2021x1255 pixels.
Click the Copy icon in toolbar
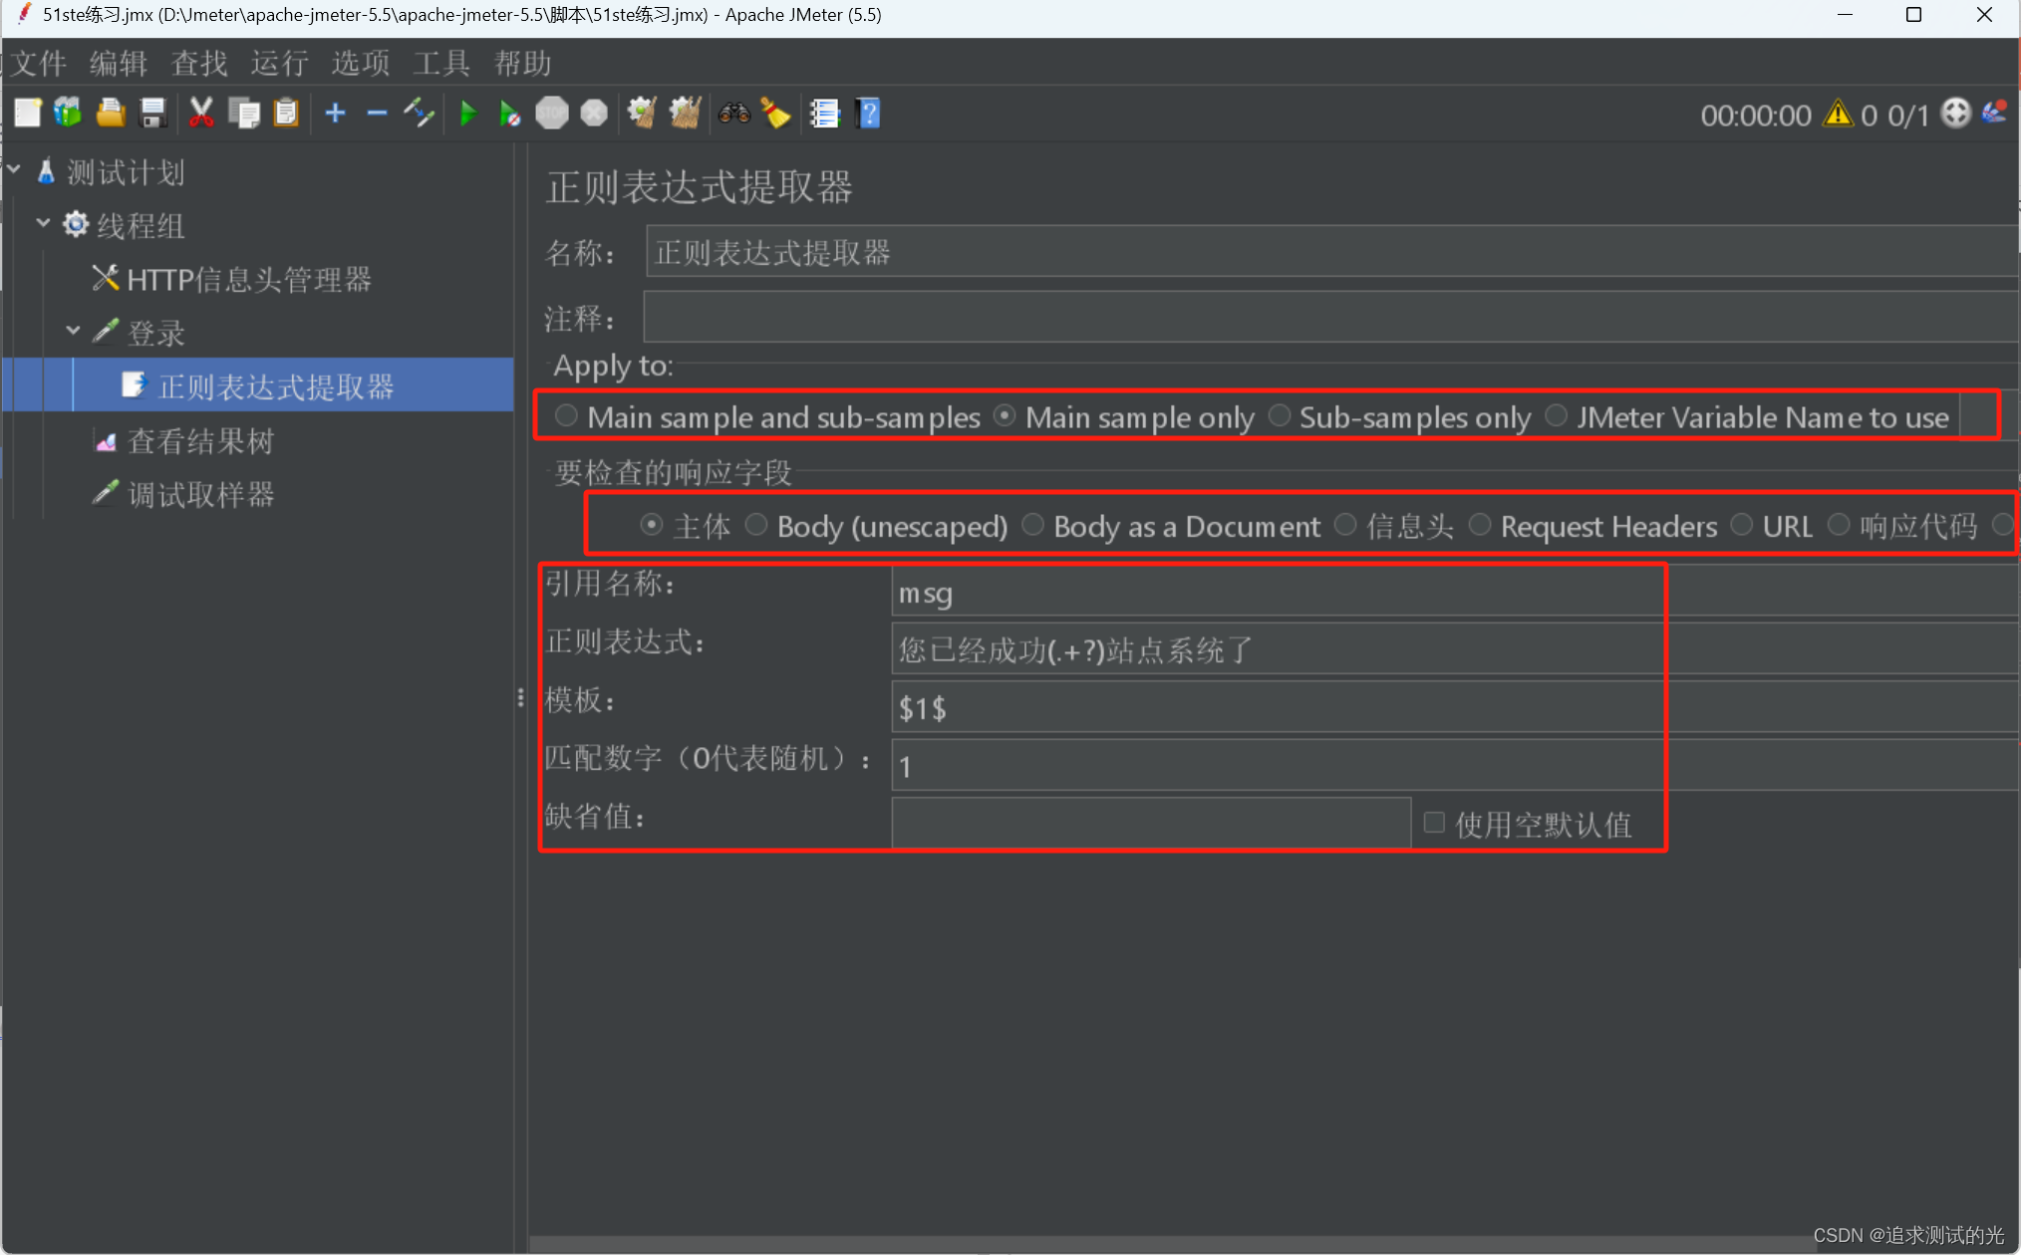244,114
